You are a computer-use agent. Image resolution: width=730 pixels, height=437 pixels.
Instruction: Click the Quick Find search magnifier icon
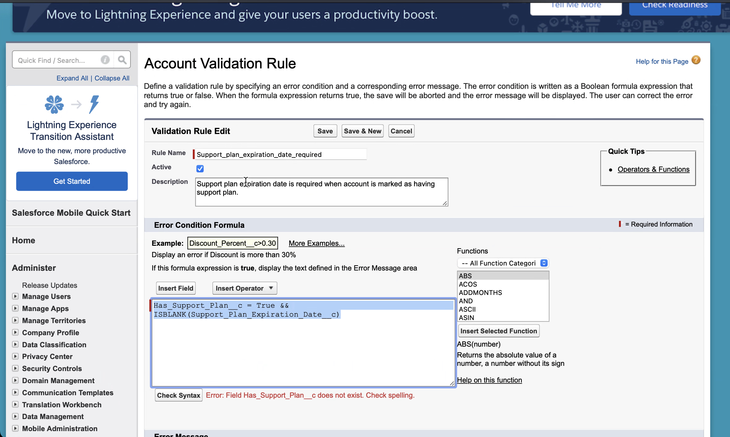tap(122, 60)
